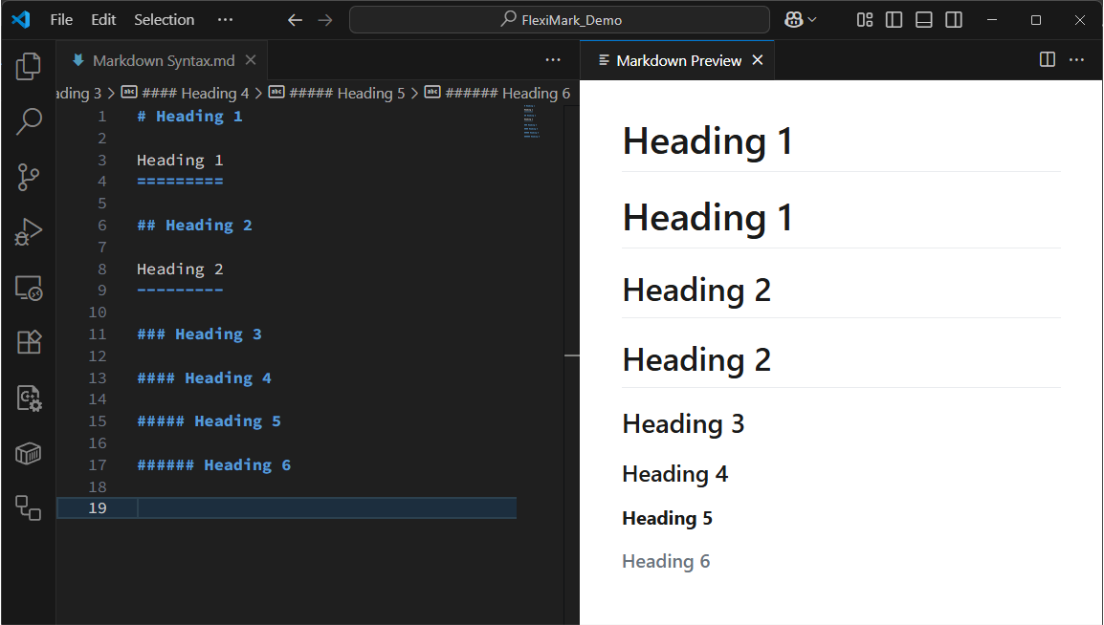Screen dimensions: 1104x625
Task: Open the Copilot chat icon
Action: [x=793, y=20]
